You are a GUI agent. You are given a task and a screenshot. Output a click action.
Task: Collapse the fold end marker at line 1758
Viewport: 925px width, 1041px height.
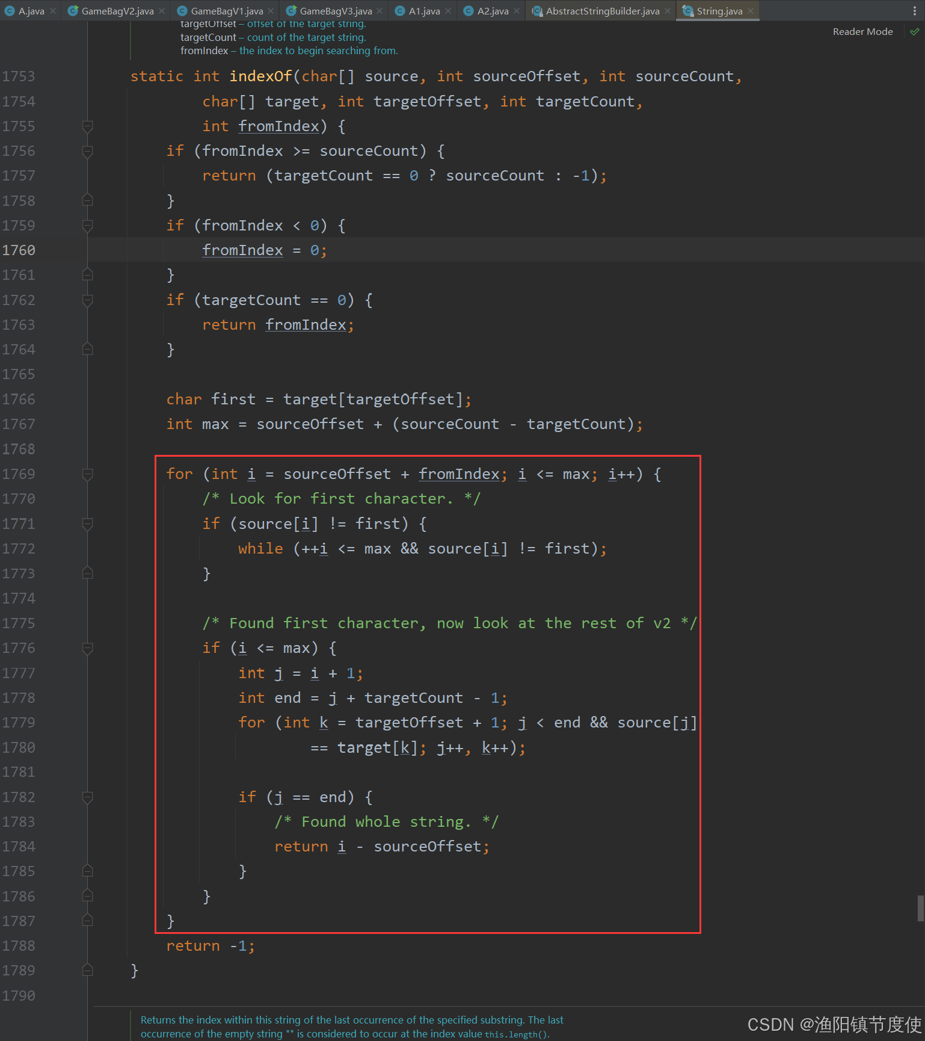(87, 200)
